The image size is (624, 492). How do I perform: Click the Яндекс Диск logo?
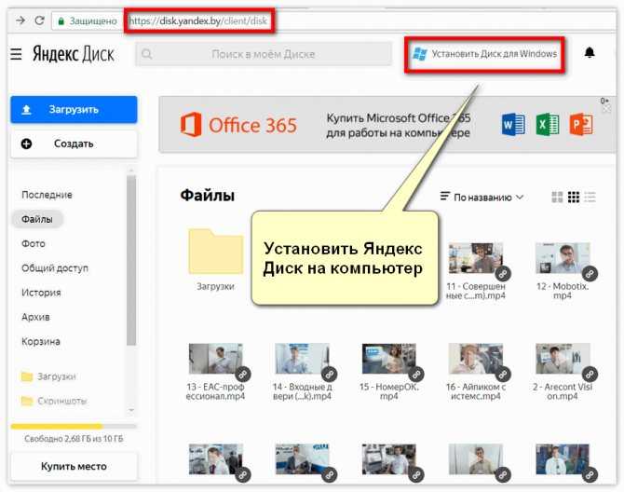(74, 54)
